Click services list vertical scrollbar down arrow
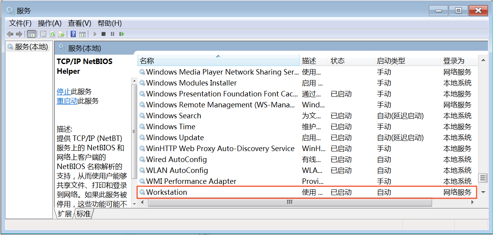This screenshot has height=235, width=493. click(483, 192)
